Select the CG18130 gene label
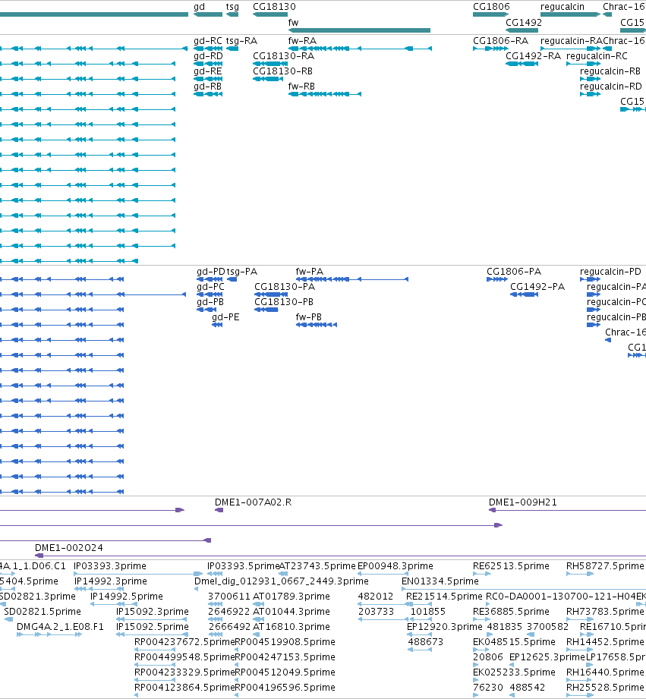 274,7
